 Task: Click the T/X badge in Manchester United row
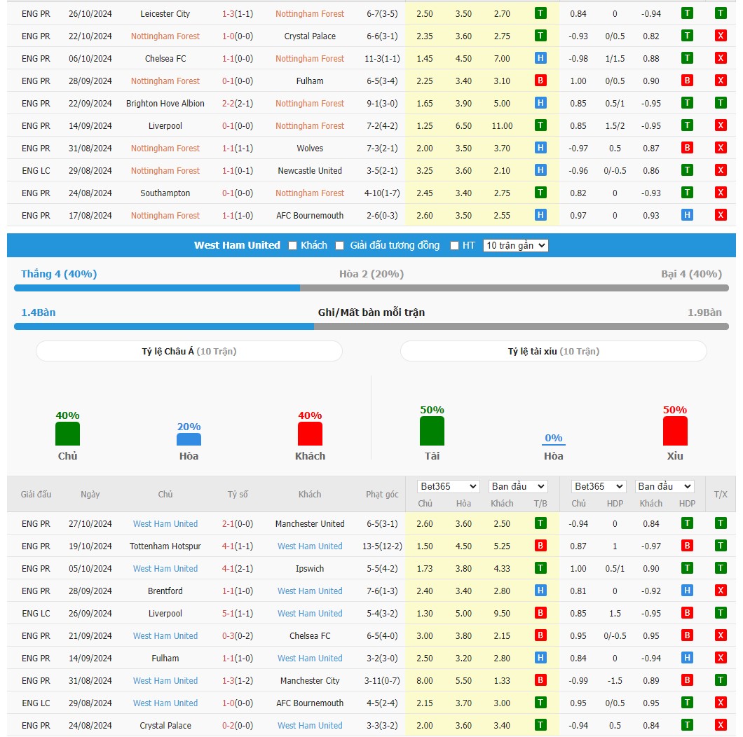[721, 523]
